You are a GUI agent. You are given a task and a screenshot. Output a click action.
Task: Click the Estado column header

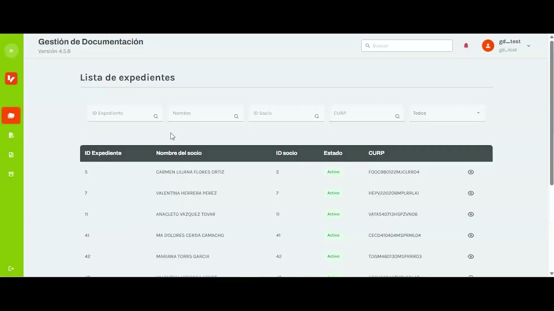coord(333,153)
